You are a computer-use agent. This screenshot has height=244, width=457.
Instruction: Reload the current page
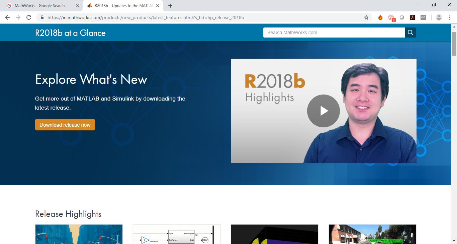click(29, 17)
